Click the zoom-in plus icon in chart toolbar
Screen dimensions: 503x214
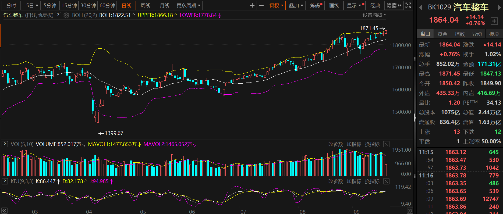(252, 5)
